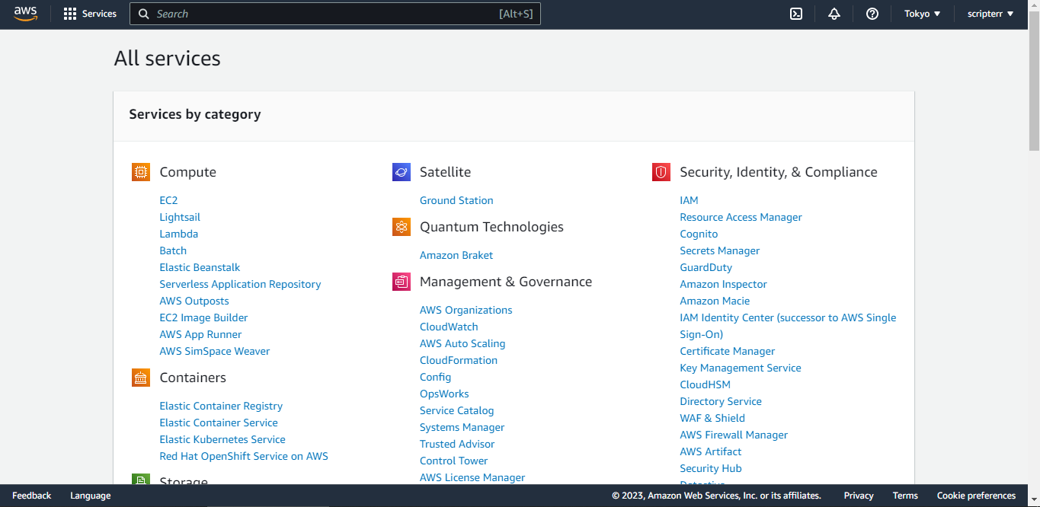Click the magnifier icon in search bar
The height and width of the screenshot is (507, 1040).
(143, 14)
